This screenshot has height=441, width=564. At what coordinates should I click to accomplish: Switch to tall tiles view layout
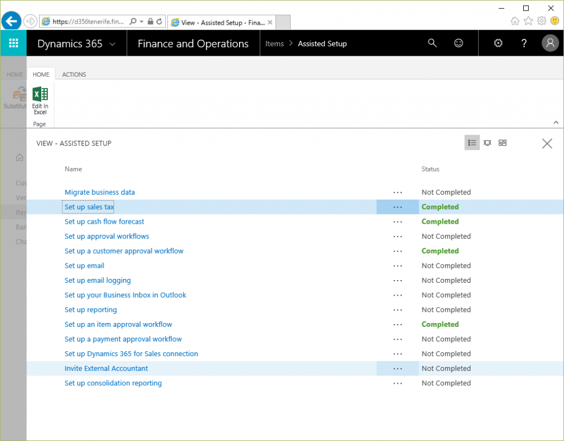point(487,143)
